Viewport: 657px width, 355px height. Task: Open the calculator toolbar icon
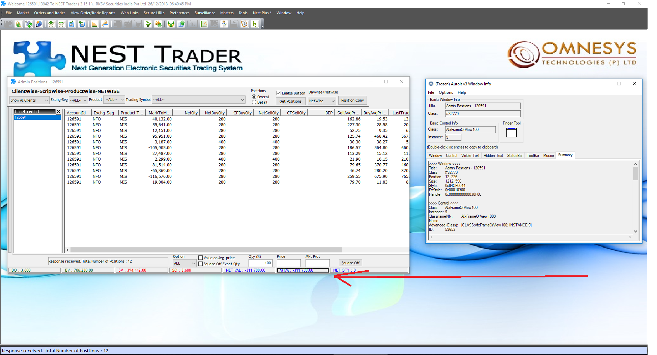coord(245,24)
